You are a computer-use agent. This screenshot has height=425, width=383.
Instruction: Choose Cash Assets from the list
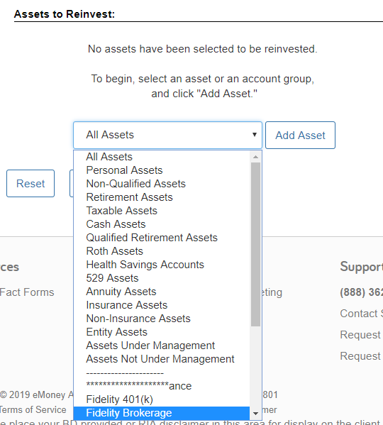(162, 224)
